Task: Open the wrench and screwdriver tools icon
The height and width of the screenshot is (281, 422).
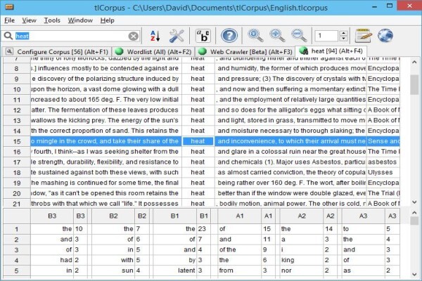Action: 177,36
